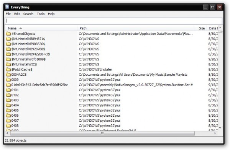Click the Macromedia path of #SharedObjects
Image resolution: width=230 pixels, height=150 pixels.
click(136, 34)
